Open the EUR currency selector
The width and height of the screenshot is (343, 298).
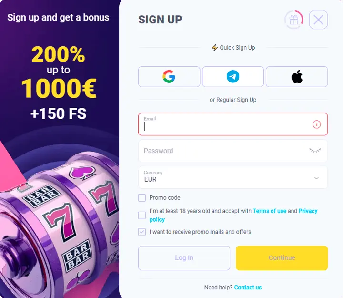coord(233,177)
